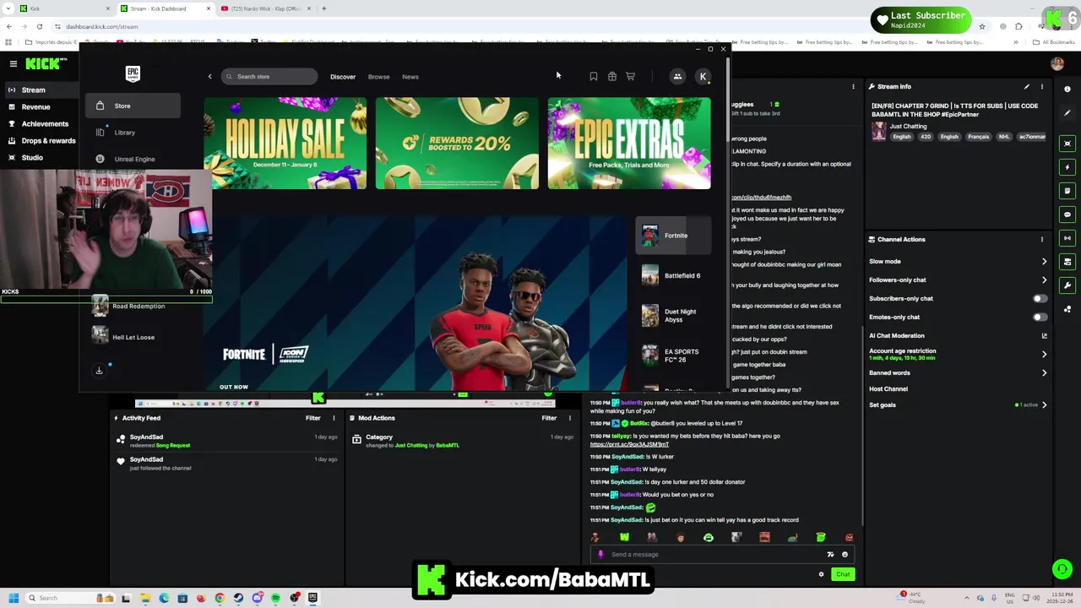The height and width of the screenshot is (608, 1081).
Task: Expand Set goals arrow
Action: pos(1044,404)
